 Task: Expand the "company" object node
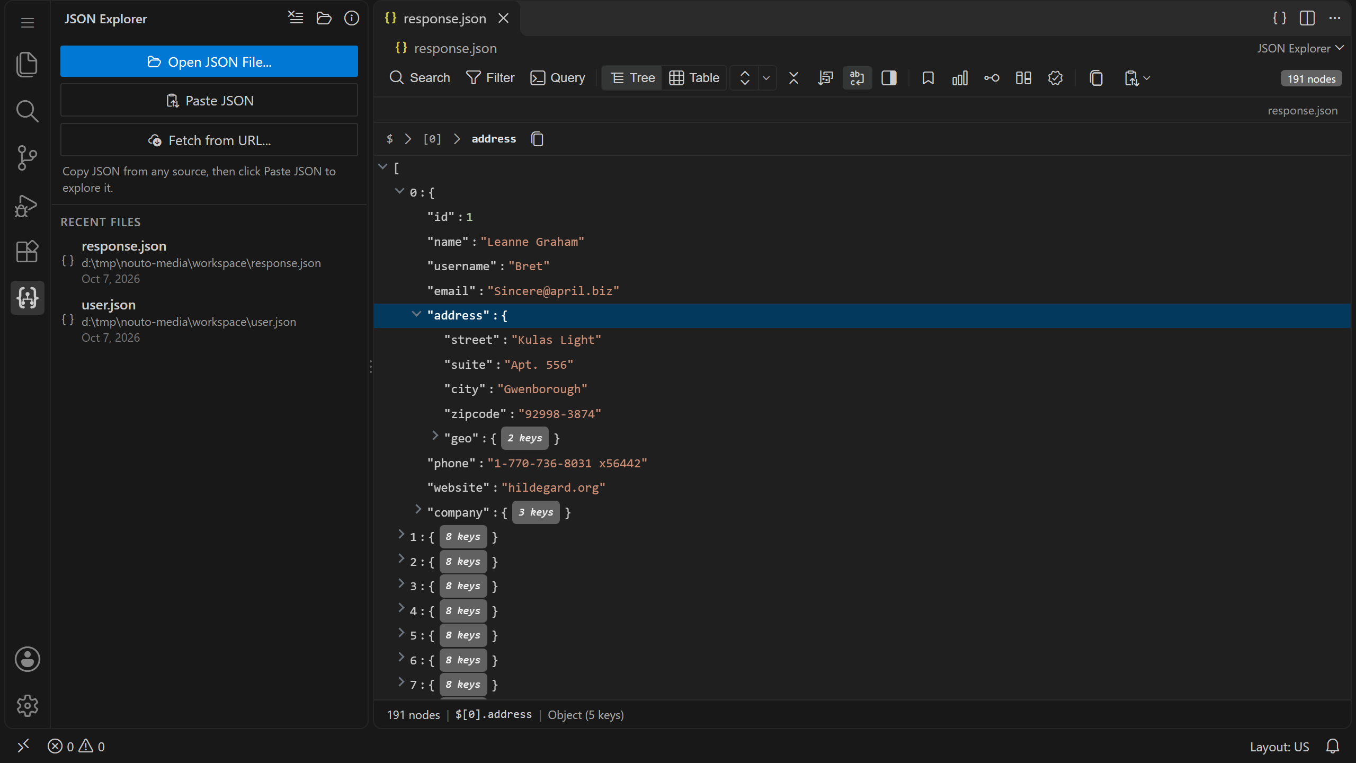tap(418, 509)
